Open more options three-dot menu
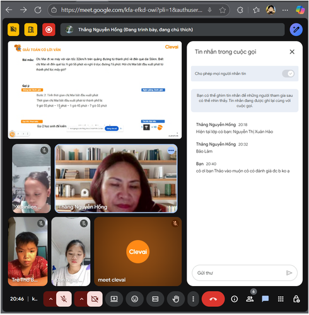Viewport: 309px width, 315px height. 193,299
